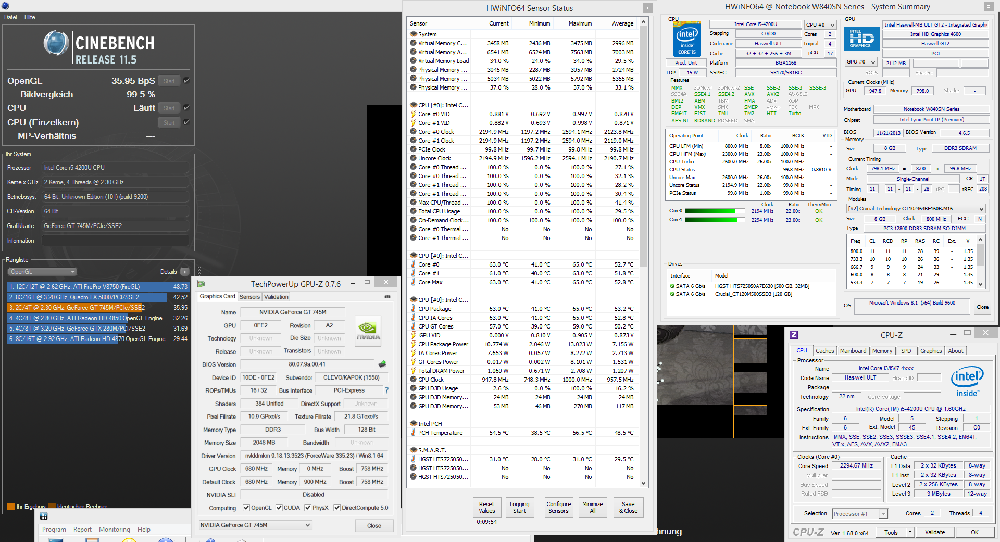Screen dimensions: 1000x542
Task: Click green status icon of HGST SATA drive
Action: tap(672, 286)
